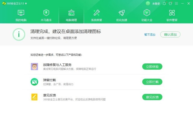Open the 我的电脑 tab

coord(21,16)
